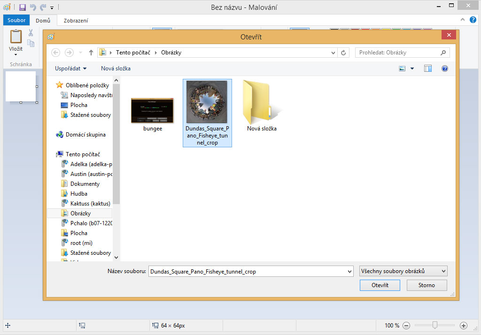Select Obrázky in the sidebar tree
481x335 pixels.
pyautogui.click(x=80, y=213)
